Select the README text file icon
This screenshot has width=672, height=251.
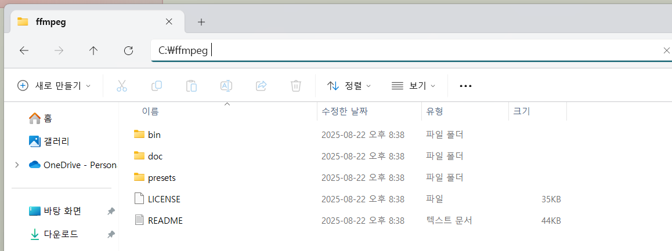tap(139, 220)
